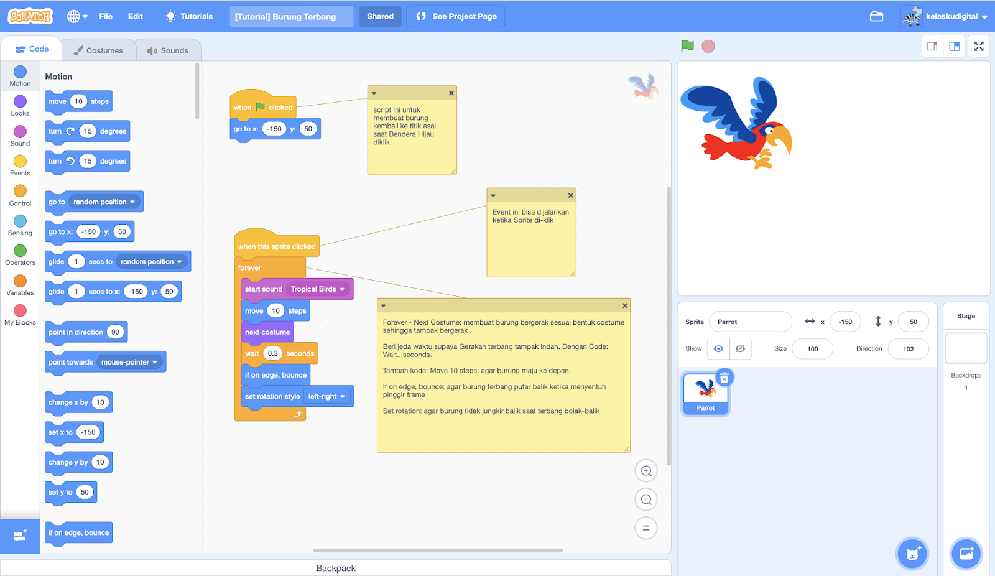
Task: Open the Tropical Birds sound dropdown
Action: tap(318, 289)
